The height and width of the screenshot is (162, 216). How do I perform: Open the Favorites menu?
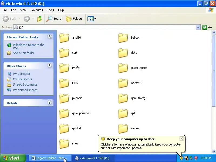click(x=37, y=10)
